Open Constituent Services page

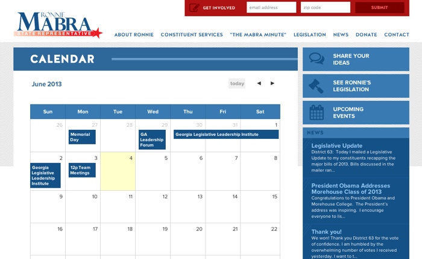tap(192, 34)
